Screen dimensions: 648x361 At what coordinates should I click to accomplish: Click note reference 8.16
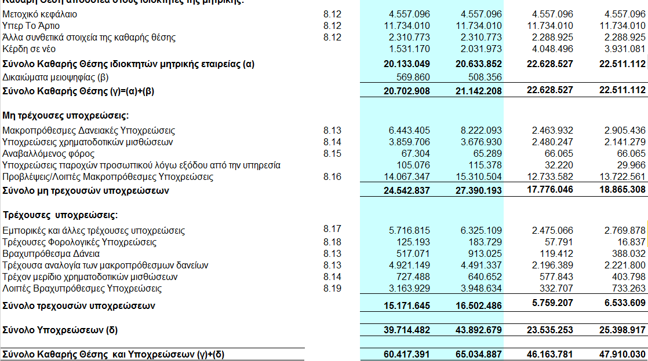point(332,177)
